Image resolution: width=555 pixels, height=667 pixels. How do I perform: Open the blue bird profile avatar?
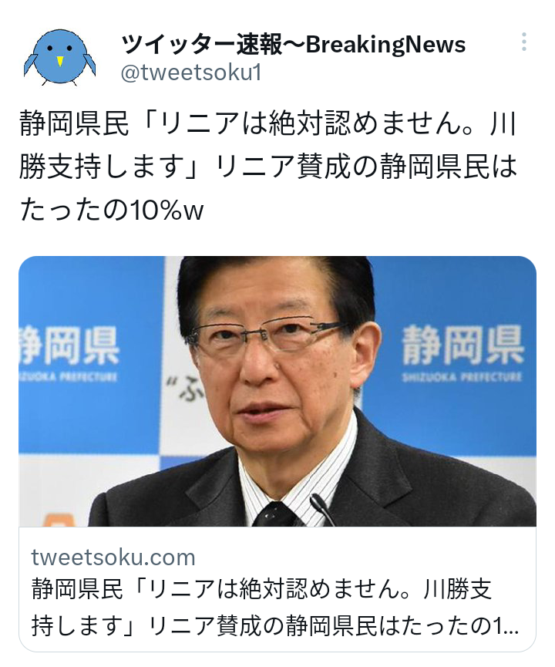point(59,57)
